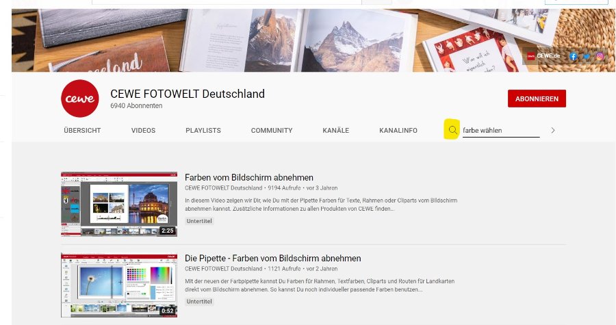Viewport: 616px width, 325px height.
Task: Open thumbnail of 'Farben vom Bildschirm abnehmen' 2:25 video
Action: [119, 204]
